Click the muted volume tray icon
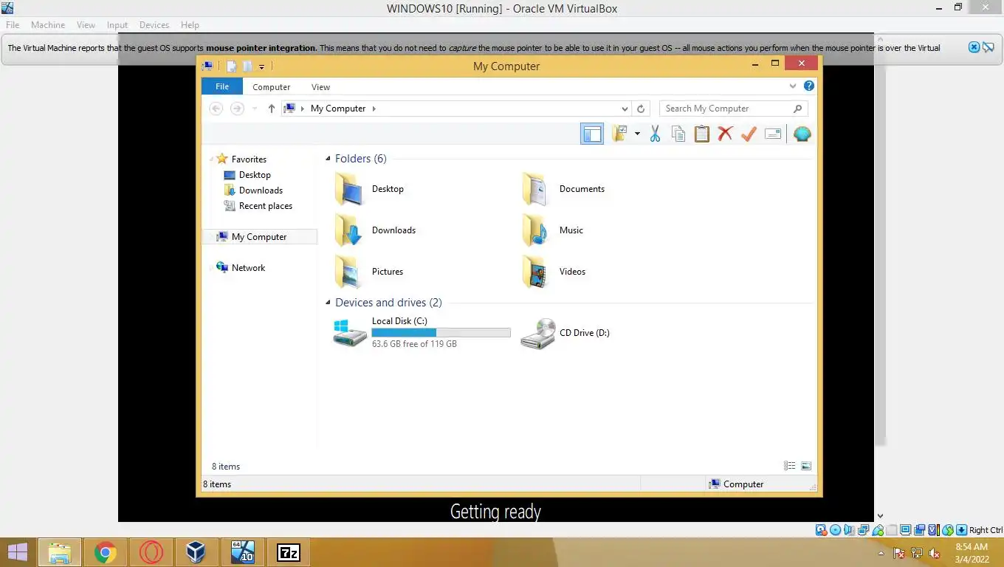 coord(935,553)
